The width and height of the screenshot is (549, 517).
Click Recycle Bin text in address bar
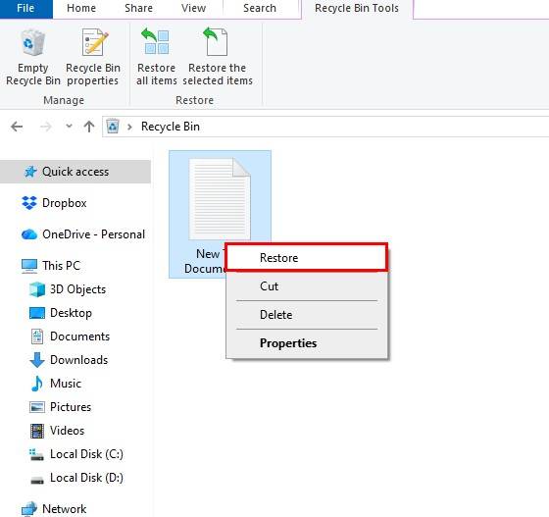pos(171,127)
